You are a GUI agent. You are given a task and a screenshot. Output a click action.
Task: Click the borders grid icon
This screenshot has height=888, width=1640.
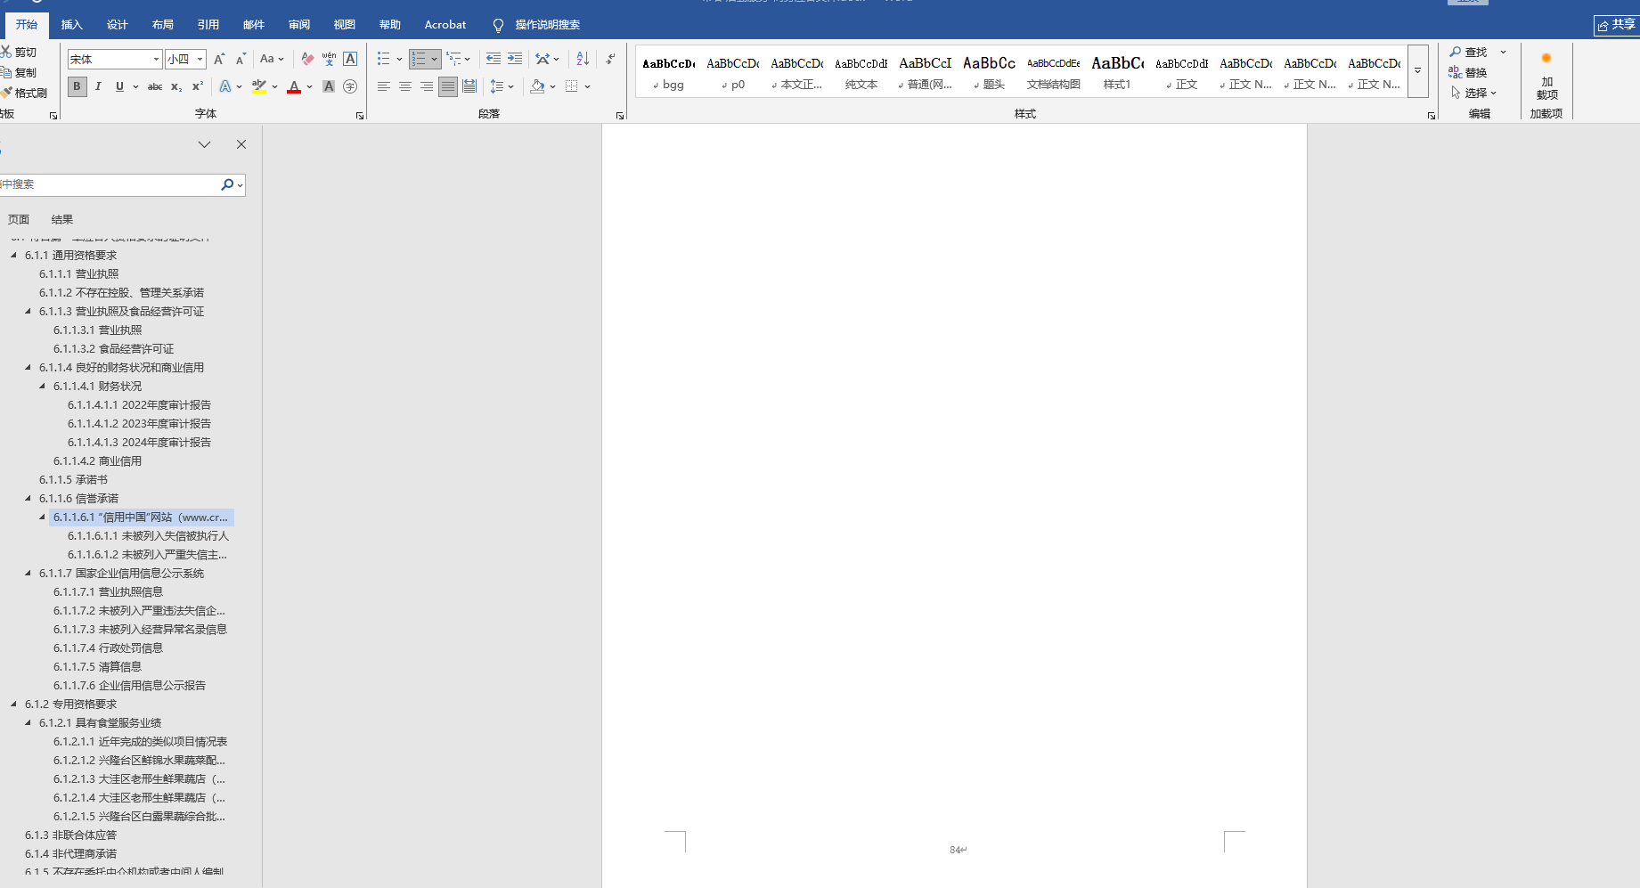[572, 86]
